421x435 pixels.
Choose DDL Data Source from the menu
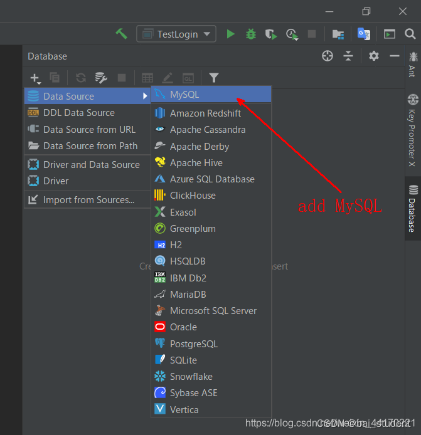pos(87,113)
